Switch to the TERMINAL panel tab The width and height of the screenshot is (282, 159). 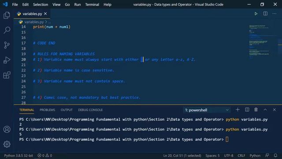click(26, 110)
